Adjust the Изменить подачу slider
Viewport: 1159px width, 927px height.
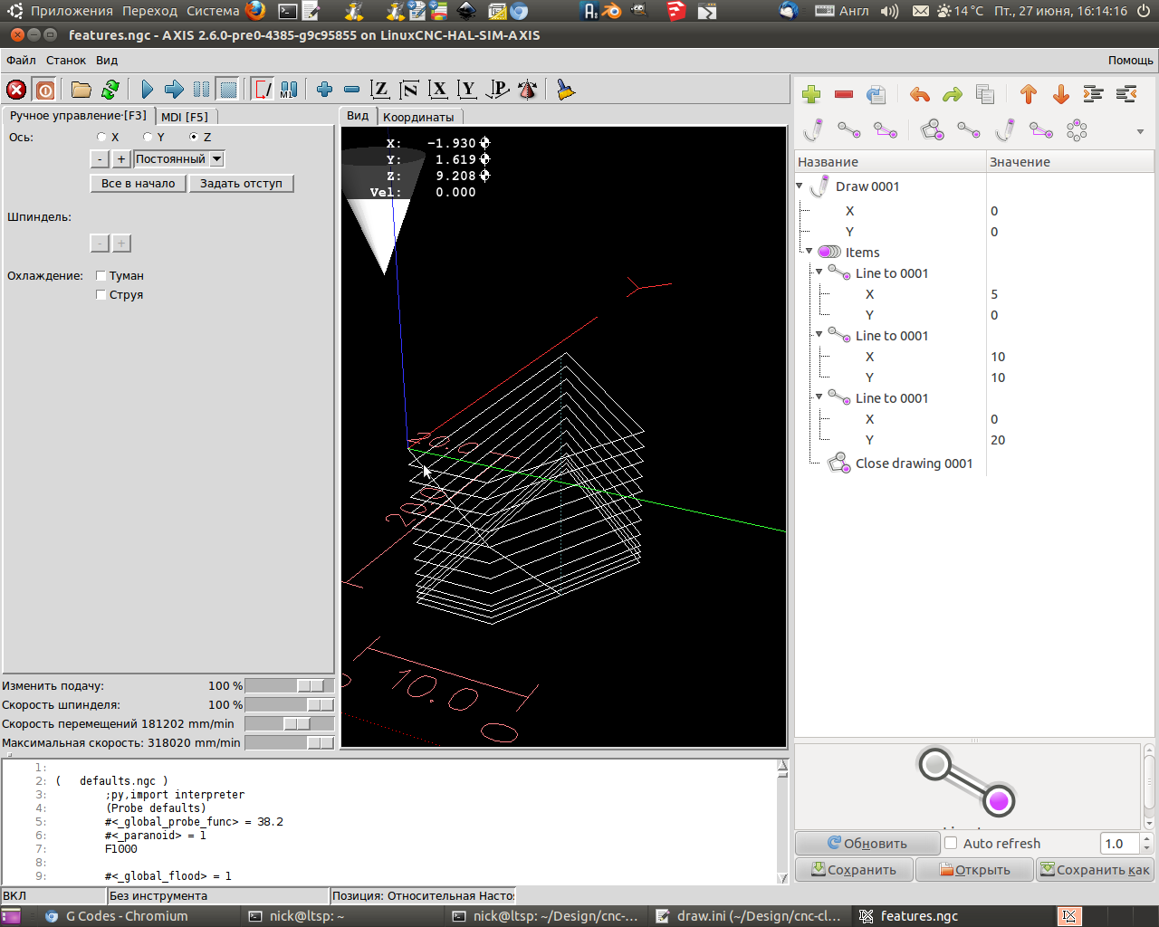(310, 686)
